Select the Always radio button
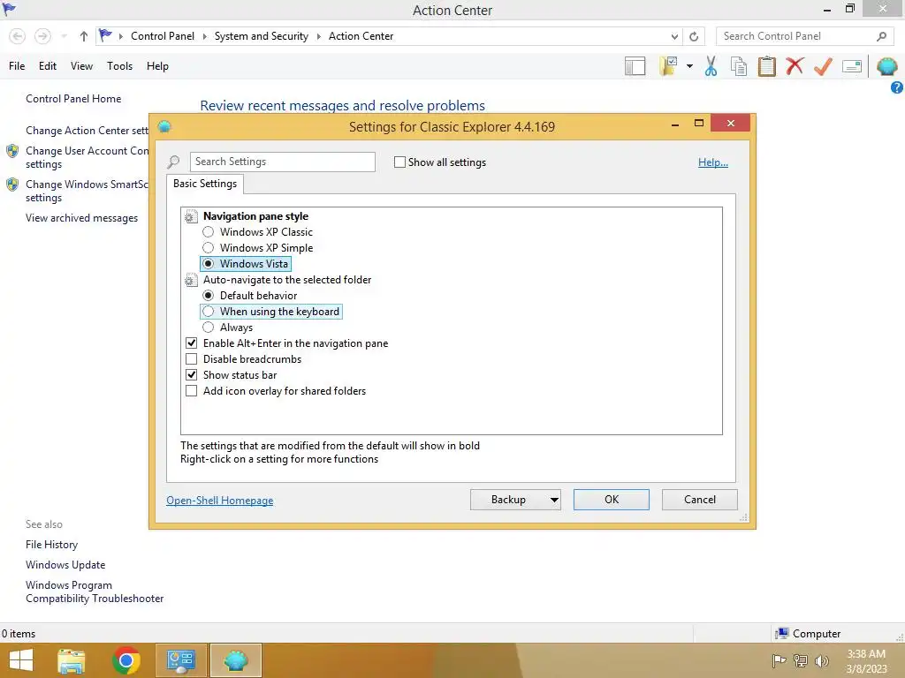The height and width of the screenshot is (678, 905). click(x=209, y=328)
